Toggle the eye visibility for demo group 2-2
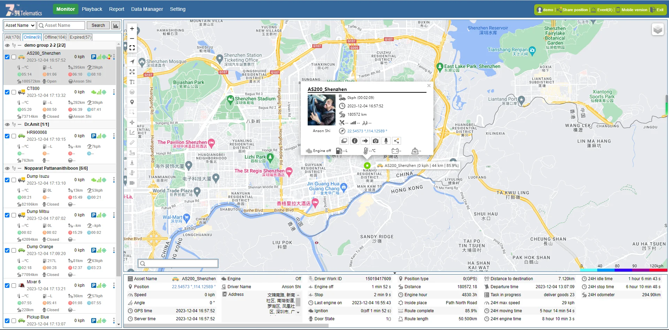The width and height of the screenshot is (669, 330). pos(7,45)
